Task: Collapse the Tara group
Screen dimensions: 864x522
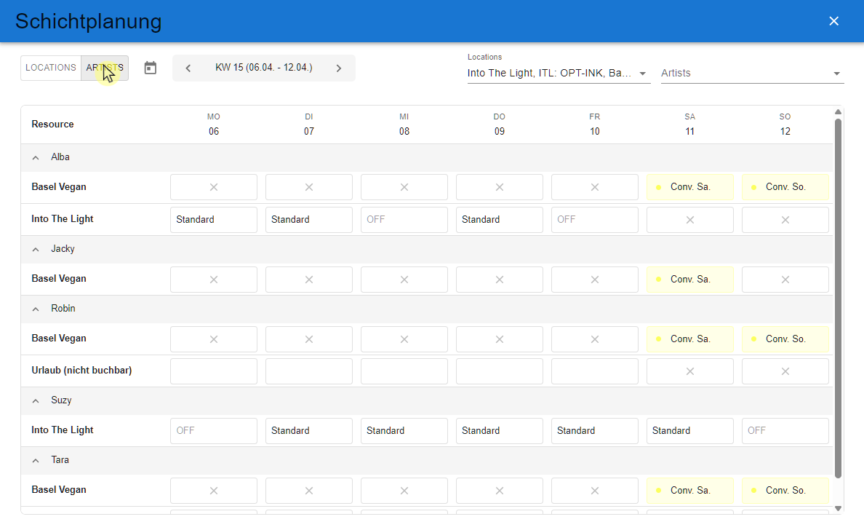Action: [x=36, y=460]
